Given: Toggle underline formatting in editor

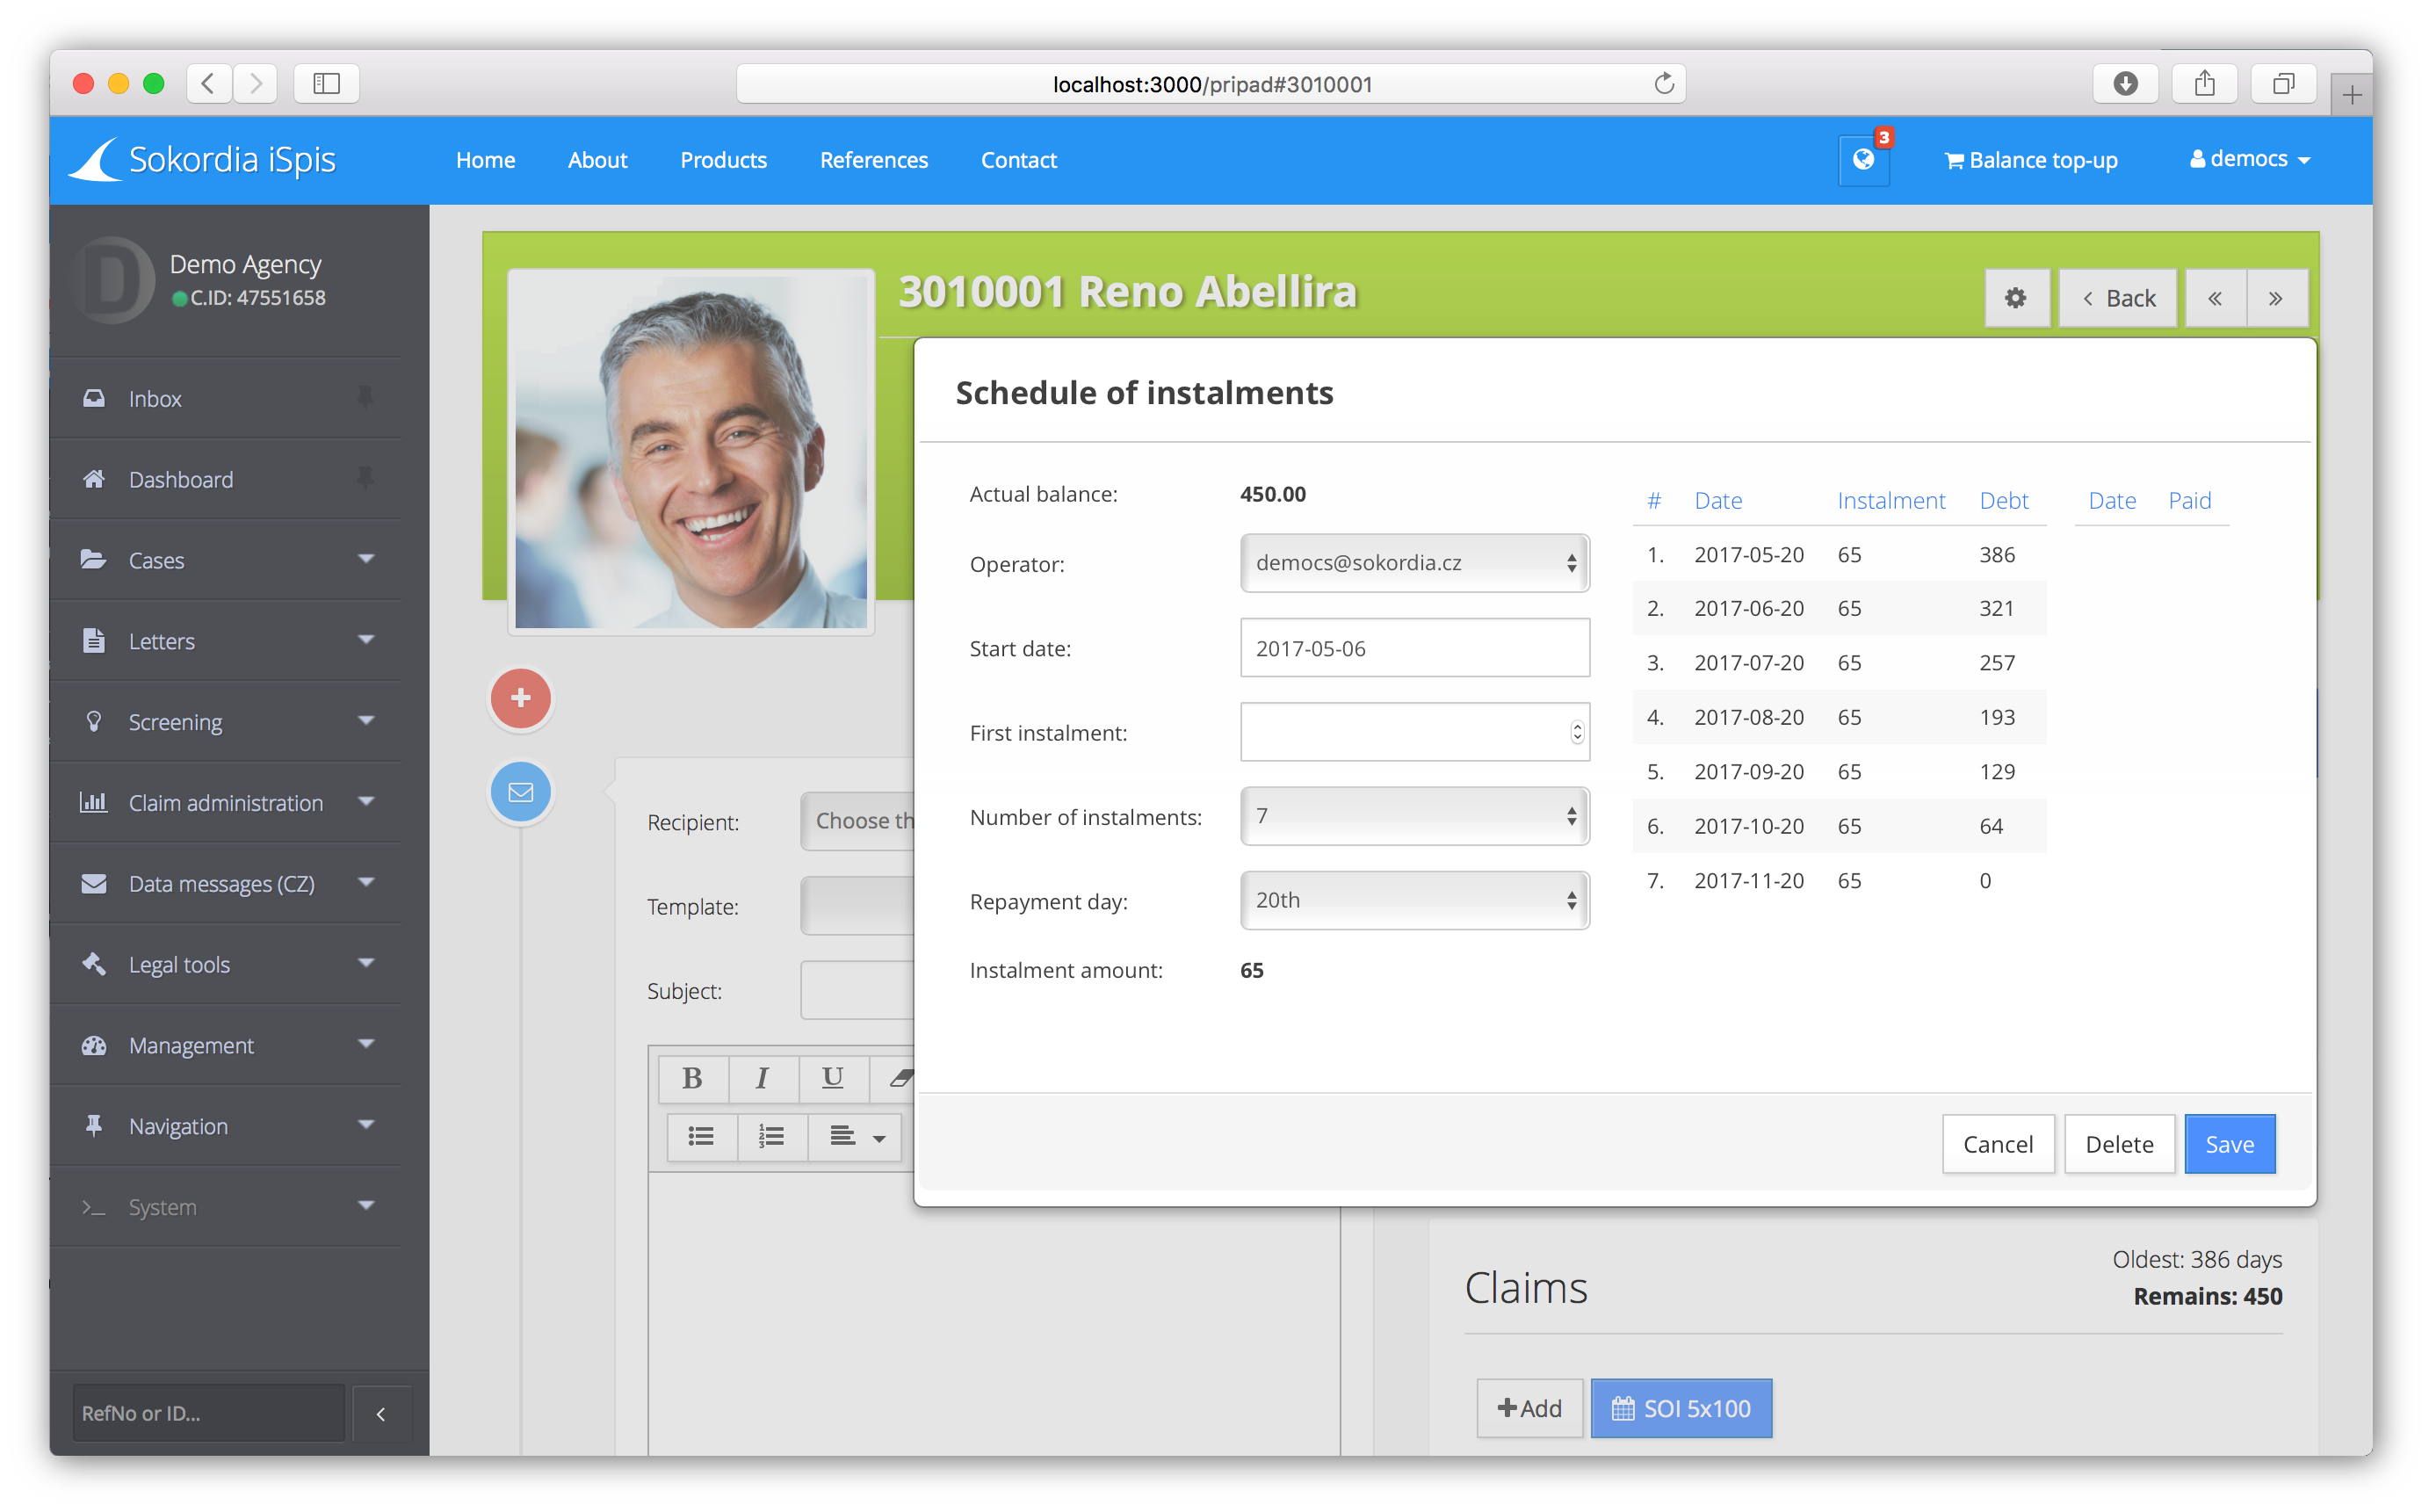Looking at the screenshot, I should pos(833,1077).
